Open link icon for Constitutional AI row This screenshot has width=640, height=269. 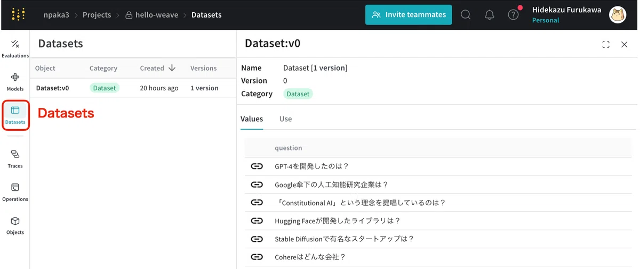click(x=257, y=203)
